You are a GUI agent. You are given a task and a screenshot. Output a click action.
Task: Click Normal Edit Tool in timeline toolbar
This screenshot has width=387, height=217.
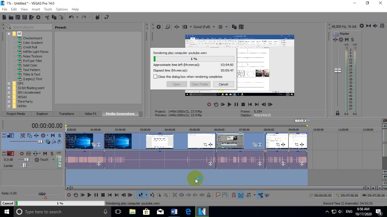click(x=141, y=195)
